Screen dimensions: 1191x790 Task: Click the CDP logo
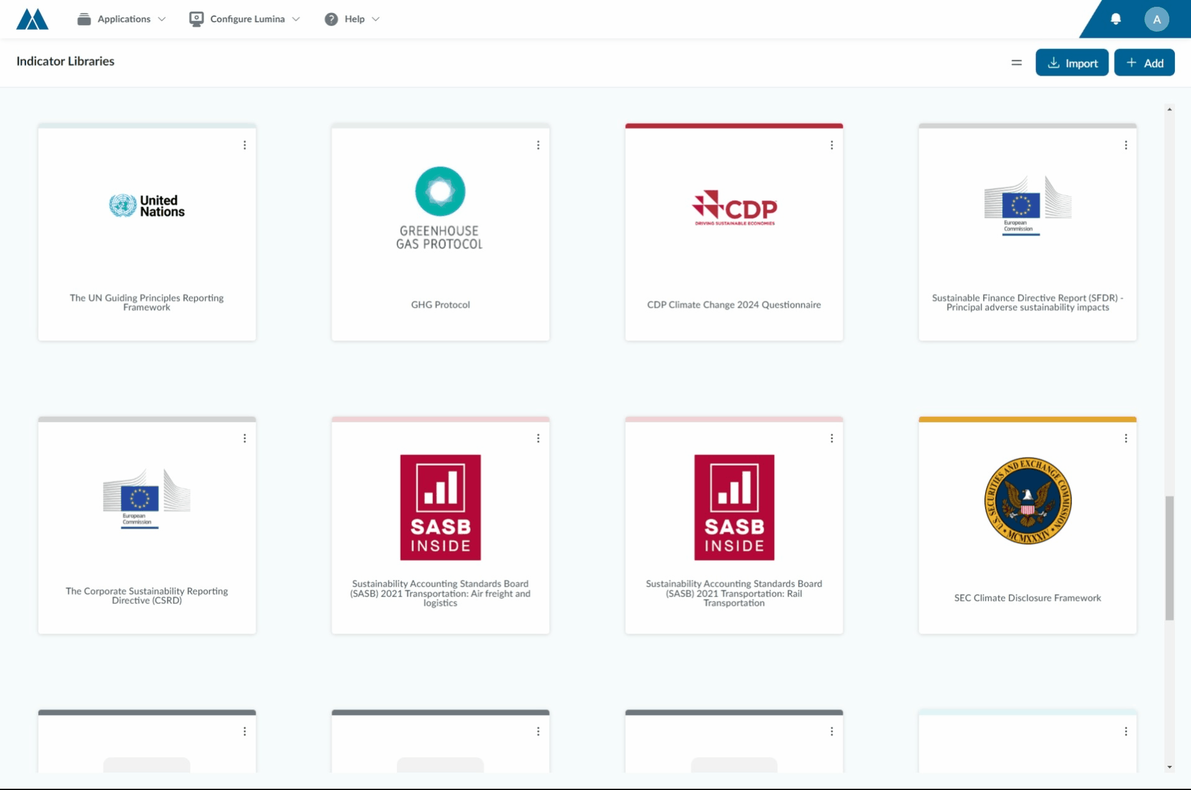click(734, 208)
